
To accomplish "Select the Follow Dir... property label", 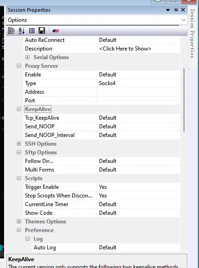I will (39, 161).
